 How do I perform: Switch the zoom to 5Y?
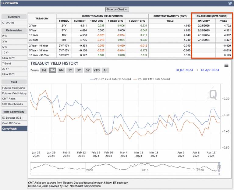(88, 70)
